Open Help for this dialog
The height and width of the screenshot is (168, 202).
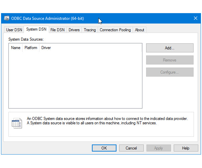click(x=186, y=148)
